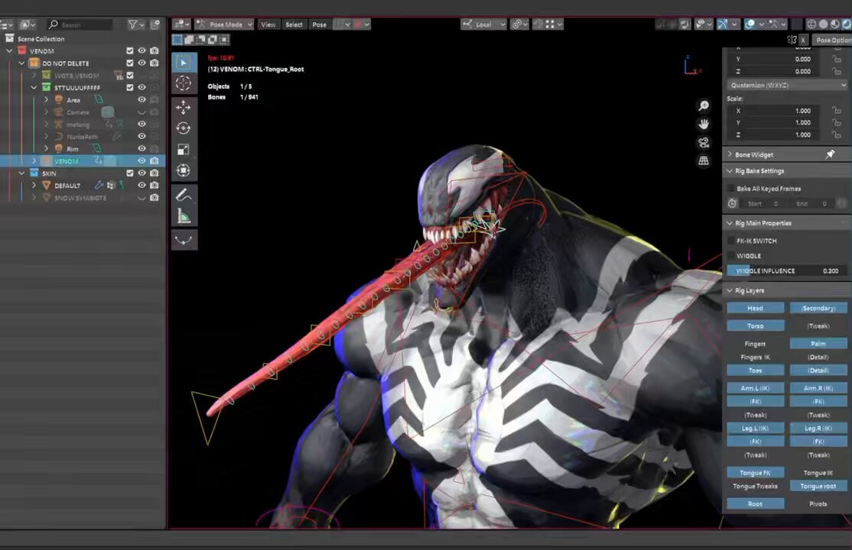Open the Pose Mode dropdown
This screenshot has width=852, height=550.
click(224, 24)
